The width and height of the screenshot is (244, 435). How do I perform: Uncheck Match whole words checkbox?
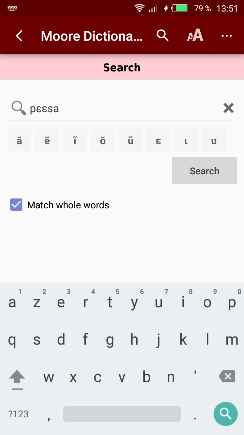(16, 205)
